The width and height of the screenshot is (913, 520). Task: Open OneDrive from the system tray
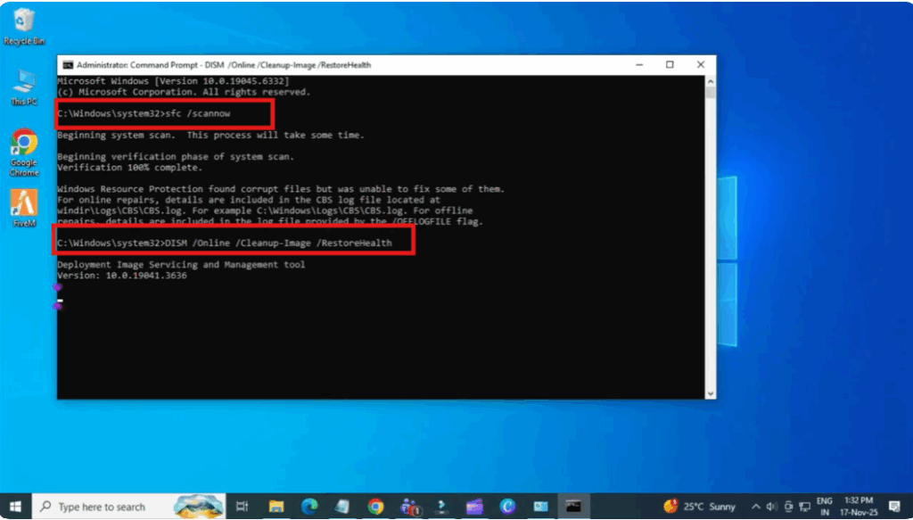point(790,506)
